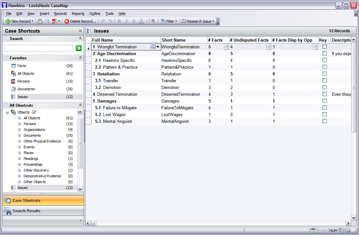
Task: Check Key box for Damages
Action: coord(325,101)
